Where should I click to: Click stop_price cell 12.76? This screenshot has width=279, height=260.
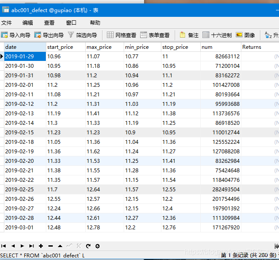click(181, 227)
